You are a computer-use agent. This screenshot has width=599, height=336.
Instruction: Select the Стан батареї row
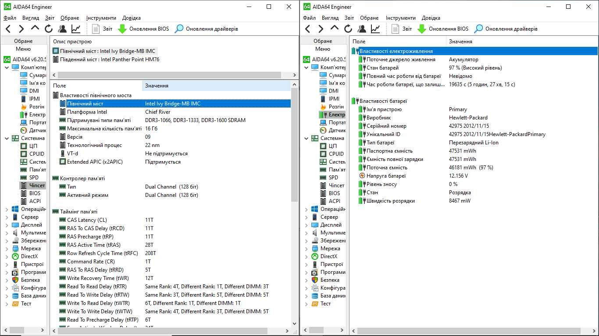474,67
